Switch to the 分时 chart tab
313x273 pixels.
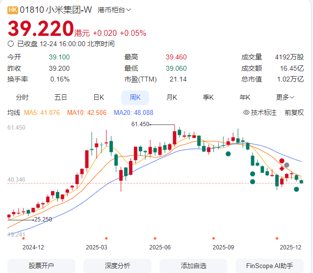point(23,97)
